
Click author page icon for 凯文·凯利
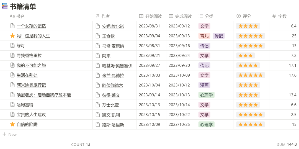click(x=98, y=115)
